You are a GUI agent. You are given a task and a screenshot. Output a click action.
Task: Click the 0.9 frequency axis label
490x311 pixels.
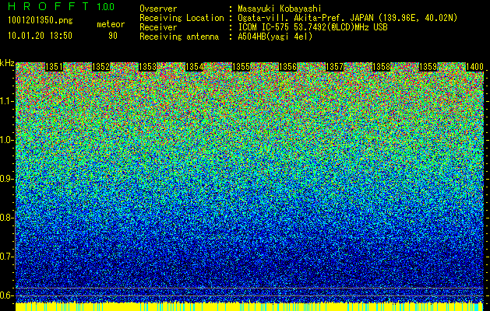(6, 179)
